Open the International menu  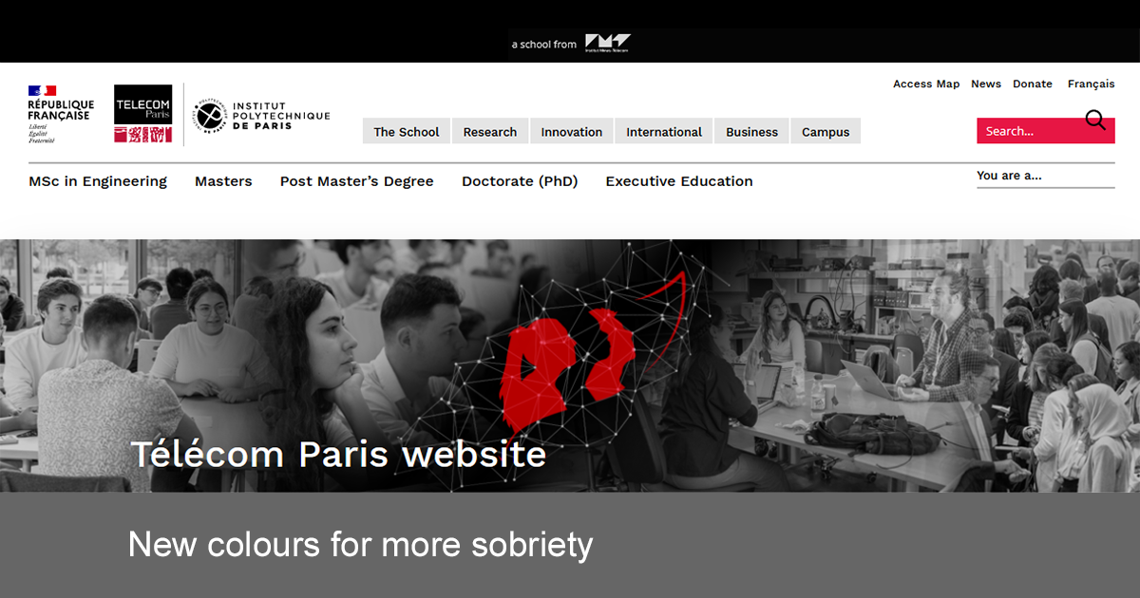[664, 132]
